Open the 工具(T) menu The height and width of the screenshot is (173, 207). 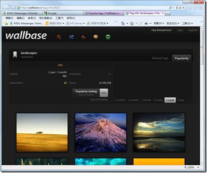59,18
